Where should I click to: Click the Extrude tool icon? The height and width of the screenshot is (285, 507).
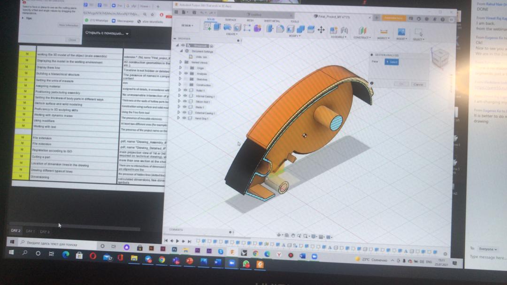click(217, 27)
